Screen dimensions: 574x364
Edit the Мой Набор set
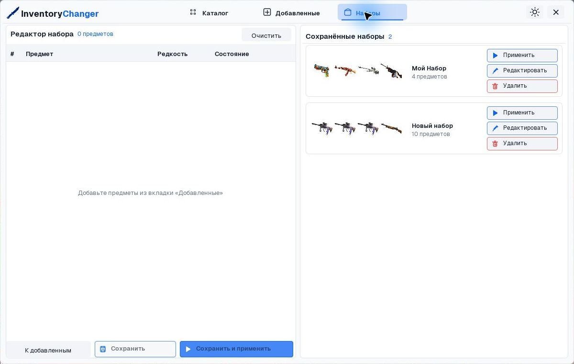[x=522, y=70]
